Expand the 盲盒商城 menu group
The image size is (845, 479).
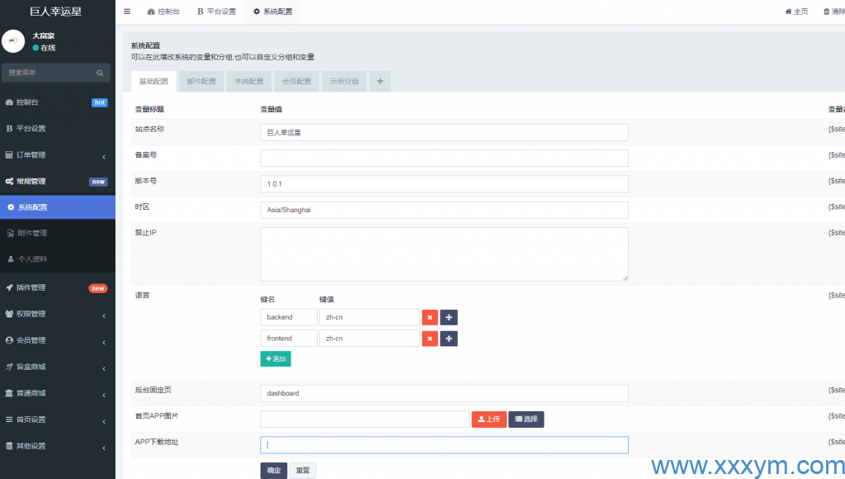(x=57, y=367)
